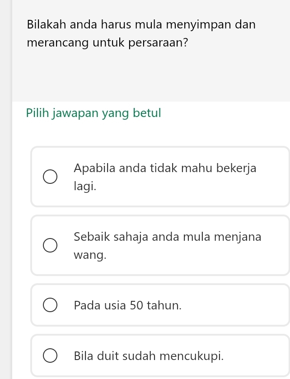Click the "merancang untuk persaraan?" line
Viewport: 290px width, 379px height.
click(x=108, y=43)
